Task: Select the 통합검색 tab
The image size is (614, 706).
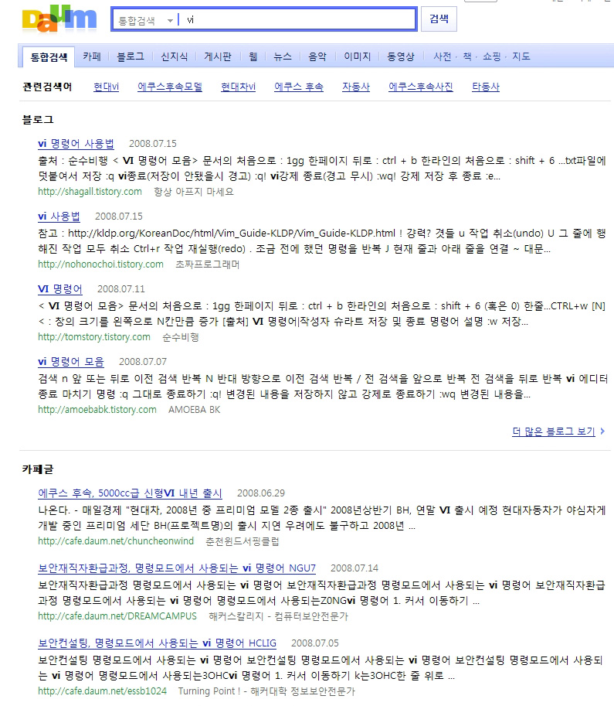Action: tap(49, 56)
